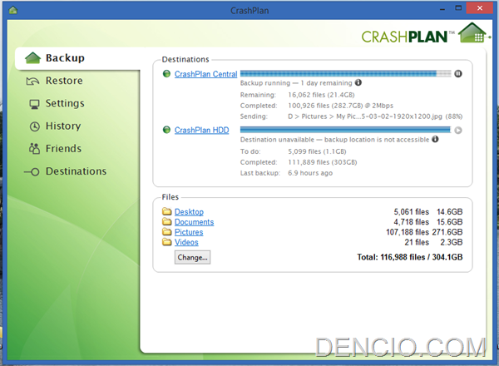Click '100,926 files (282.7GB) @ 2Mbps' value
This screenshot has height=366, width=499.
tap(340, 106)
